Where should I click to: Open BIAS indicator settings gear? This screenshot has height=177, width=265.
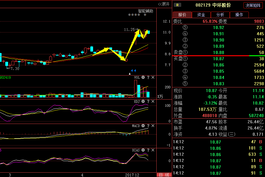(x=143, y=150)
